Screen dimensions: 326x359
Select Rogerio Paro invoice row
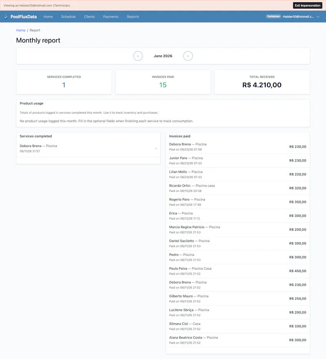click(x=238, y=202)
